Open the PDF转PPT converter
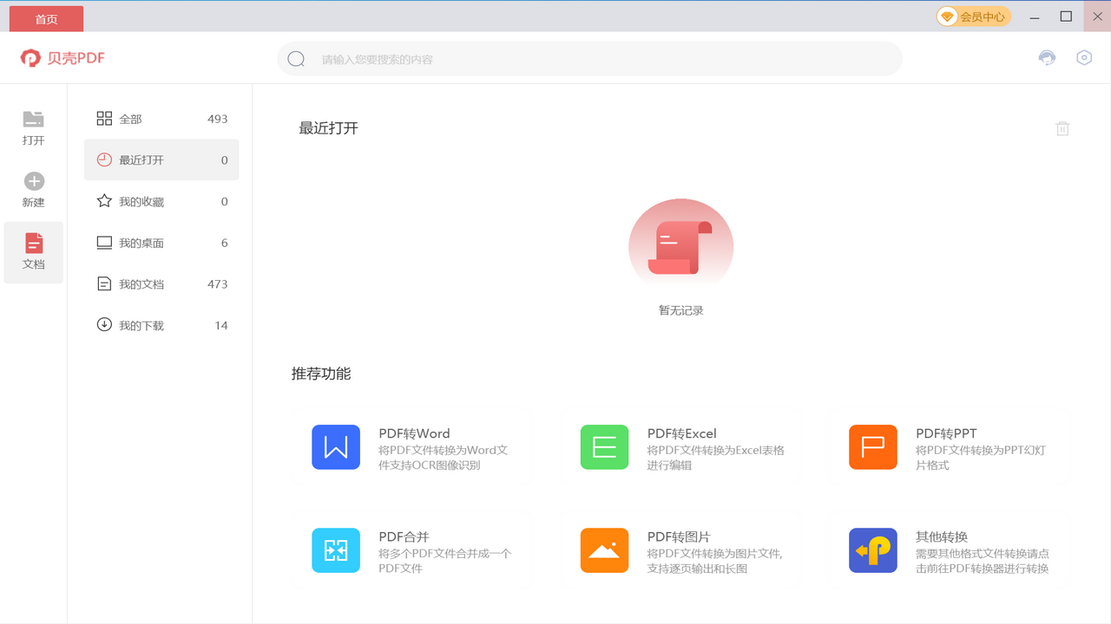This screenshot has height=624, width=1111. [872, 446]
